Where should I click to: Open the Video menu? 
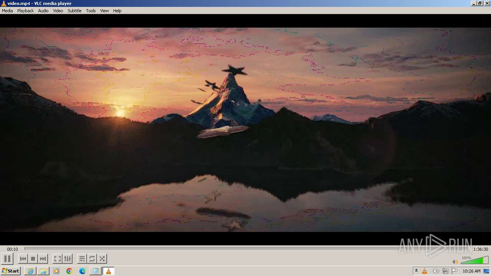(x=58, y=11)
